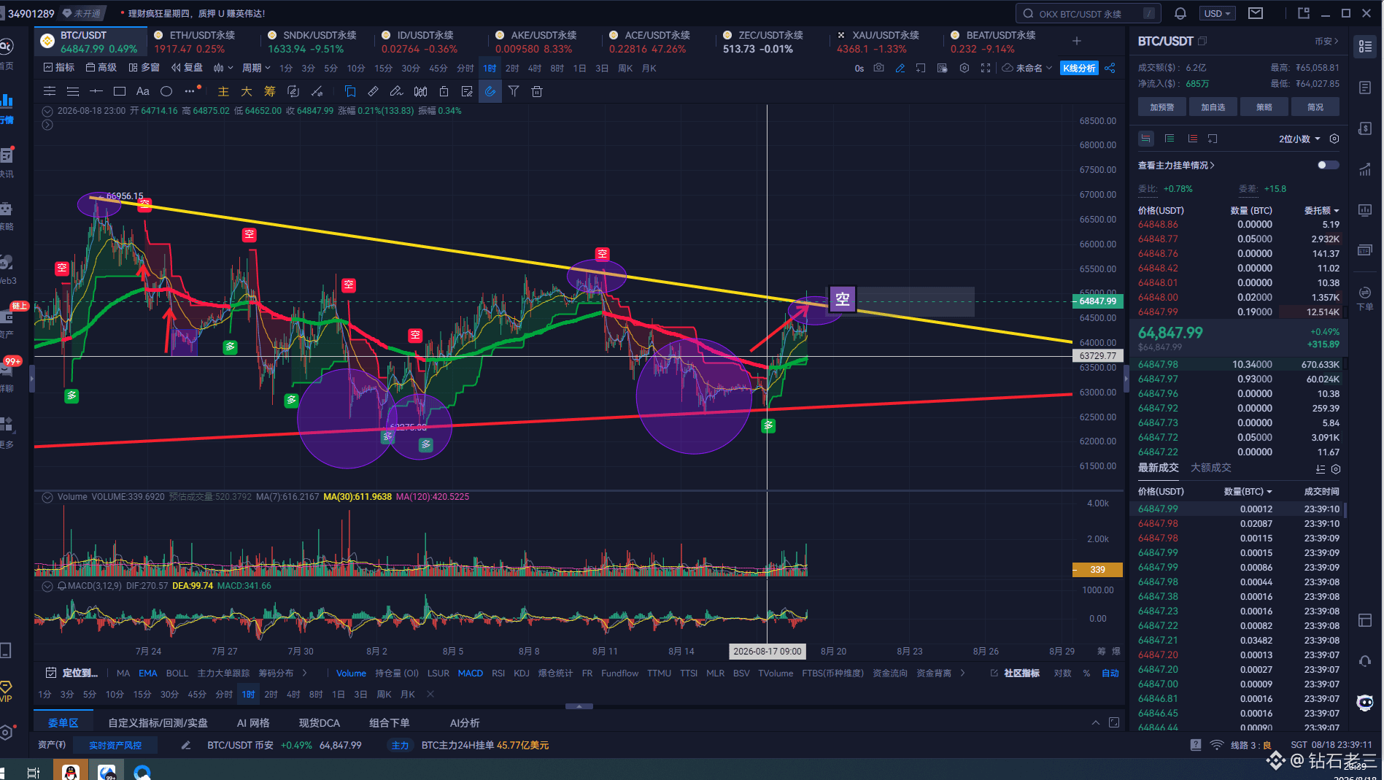The image size is (1384, 780).
Task: Click the funnel filter drawings icon
Action: tap(514, 91)
